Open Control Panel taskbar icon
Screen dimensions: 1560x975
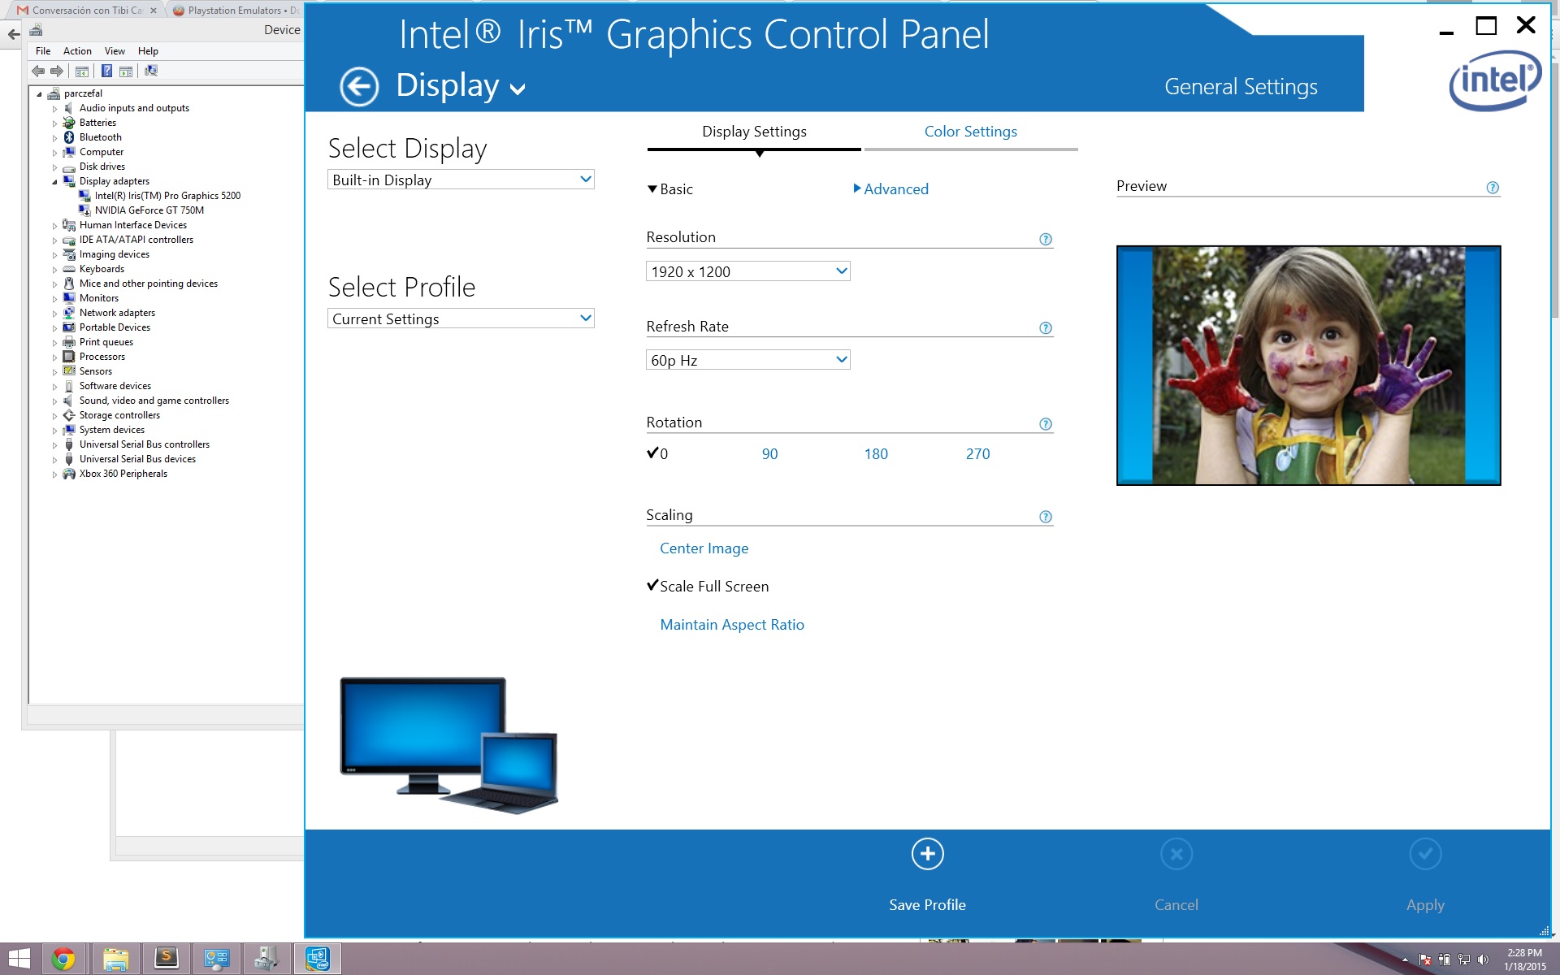pyautogui.click(x=216, y=959)
